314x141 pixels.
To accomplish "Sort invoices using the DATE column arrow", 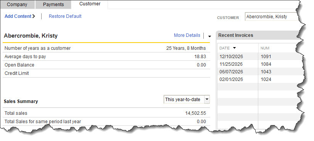I will [x=235, y=48].
